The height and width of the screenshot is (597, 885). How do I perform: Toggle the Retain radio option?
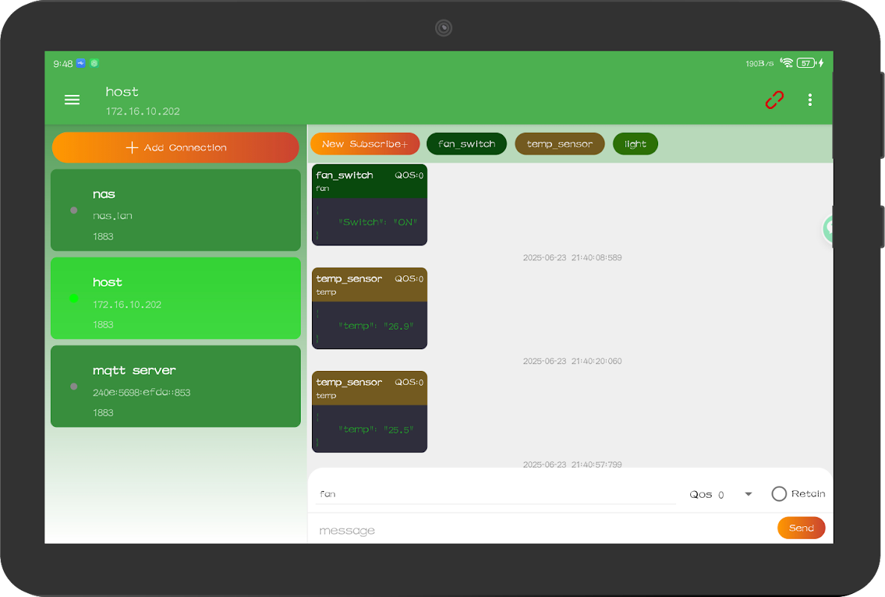click(x=798, y=494)
